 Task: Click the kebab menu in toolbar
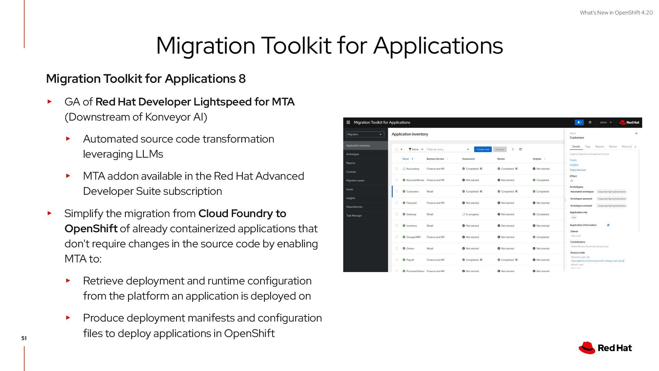(x=513, y=149)
